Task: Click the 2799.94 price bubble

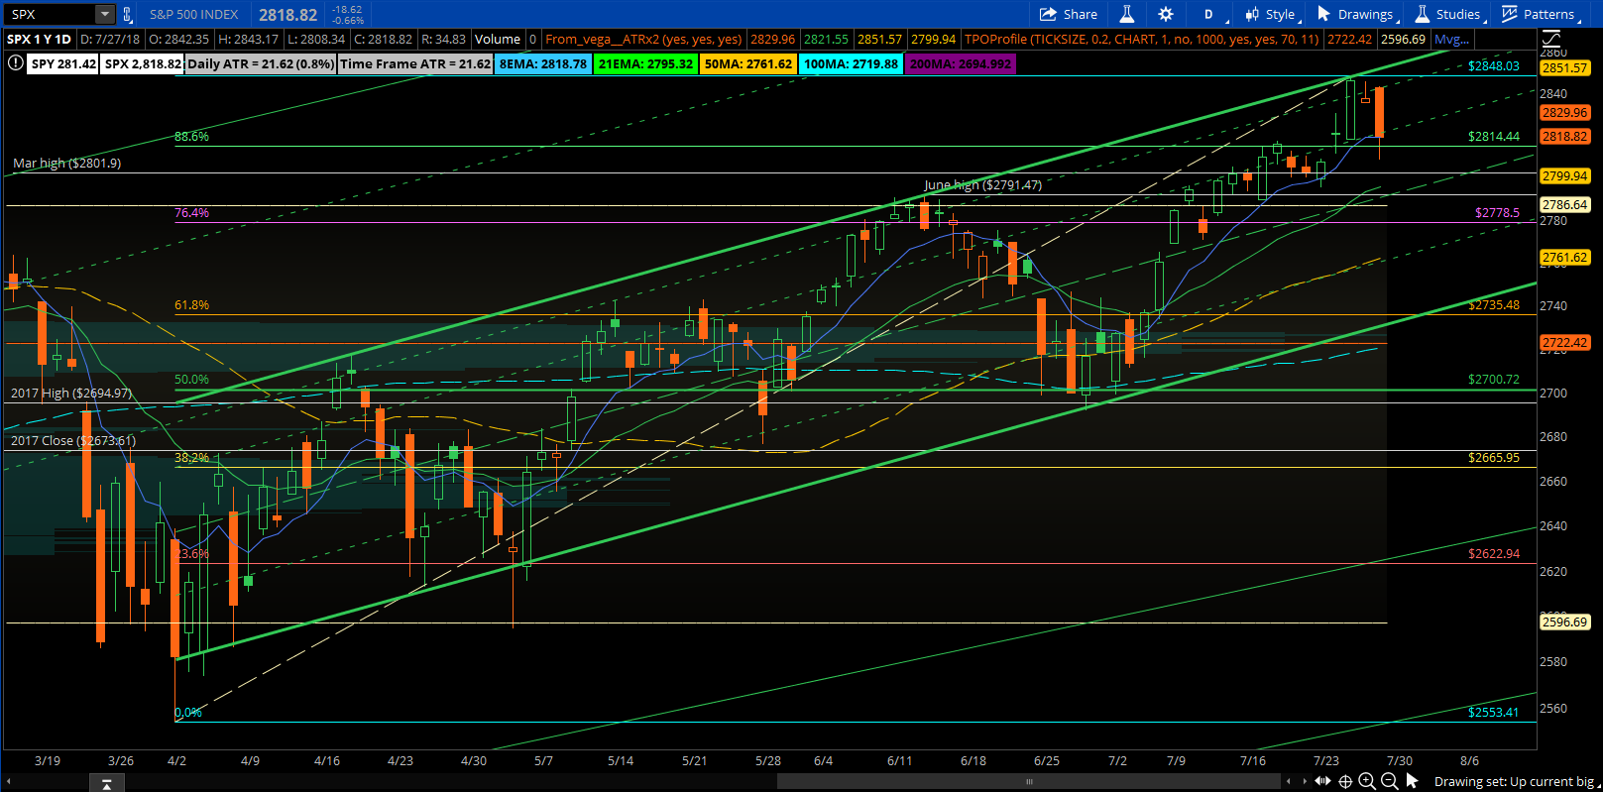Action: coord(1564,176)
